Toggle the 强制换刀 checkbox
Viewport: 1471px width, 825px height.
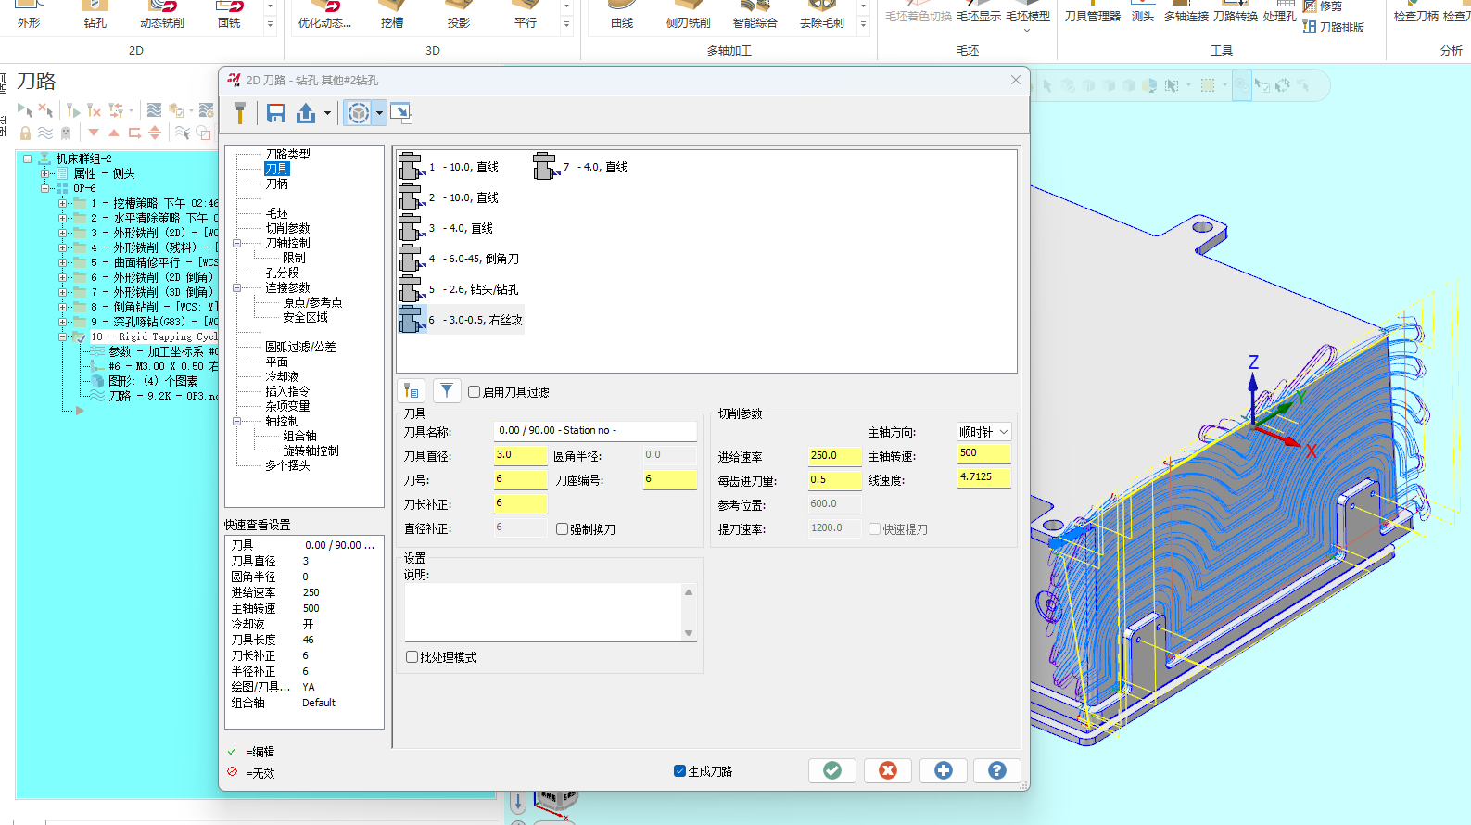(x=562, y=529)
